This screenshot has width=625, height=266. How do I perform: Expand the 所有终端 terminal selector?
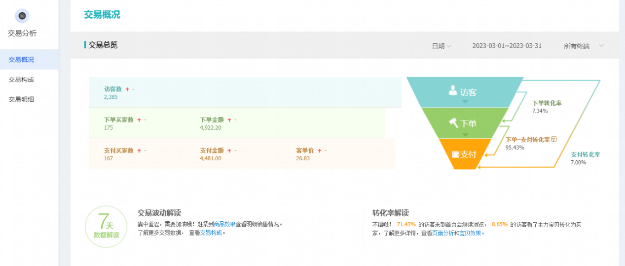pyautogui.click(x=584, y=46)
